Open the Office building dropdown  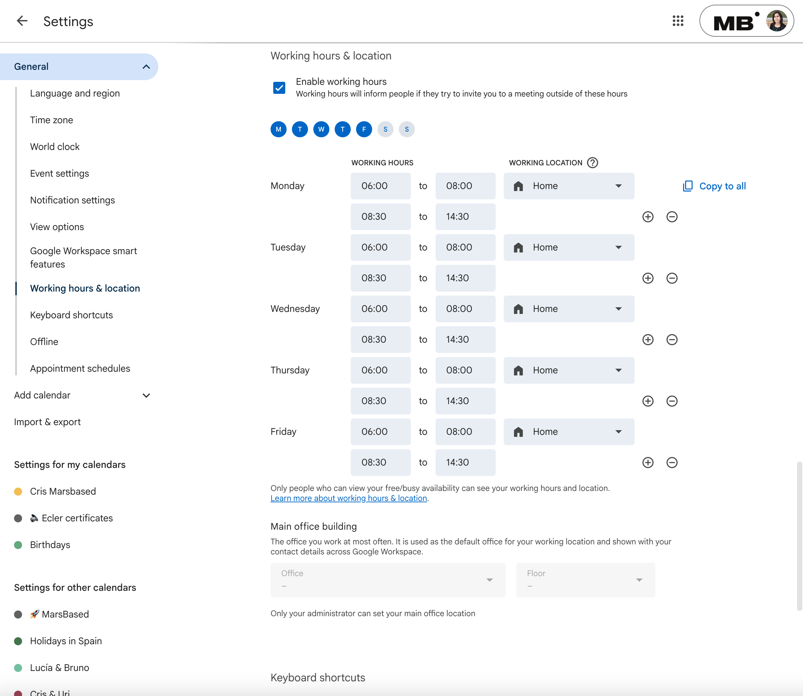(388, 580)
